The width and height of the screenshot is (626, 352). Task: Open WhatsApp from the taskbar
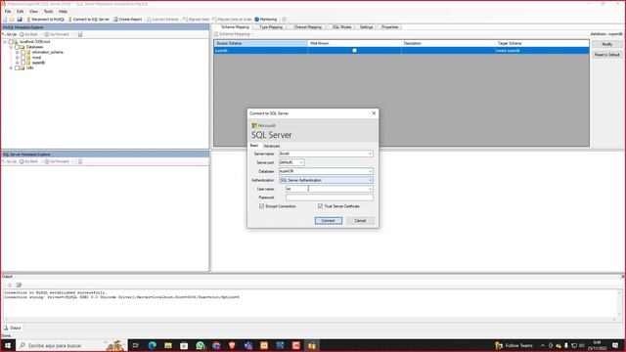(200, 345)
